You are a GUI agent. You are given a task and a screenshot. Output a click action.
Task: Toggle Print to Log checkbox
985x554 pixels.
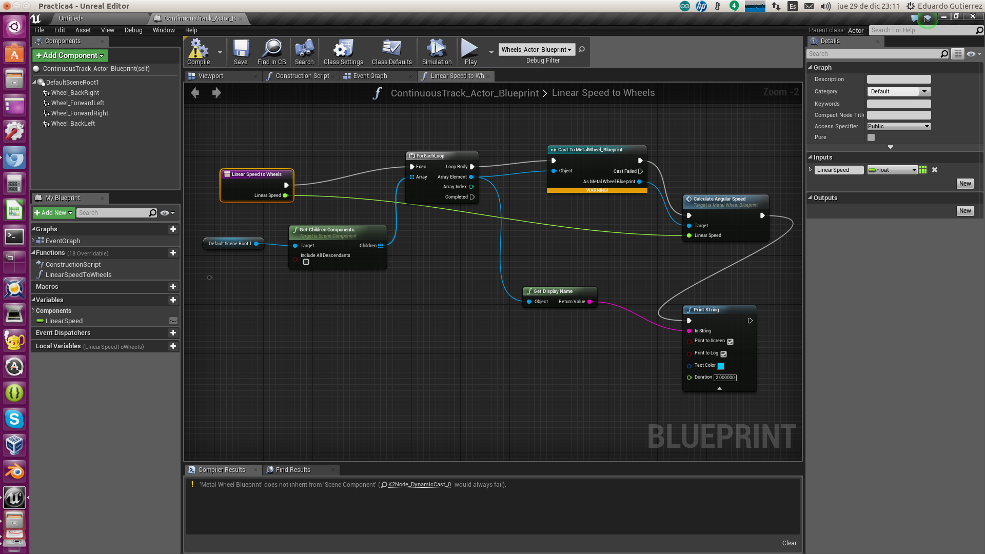coord(723,354)
